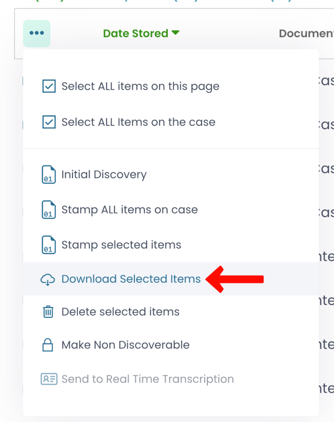Click the padlock Non Discoverable icon

(49, 345)
